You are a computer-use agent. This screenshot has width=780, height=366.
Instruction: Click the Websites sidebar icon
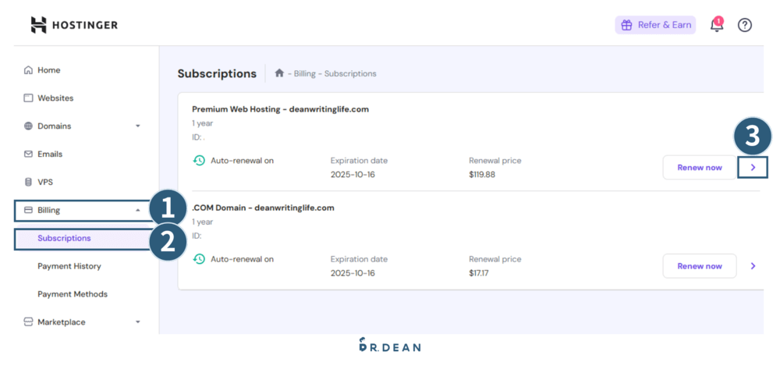coord(29,98)
